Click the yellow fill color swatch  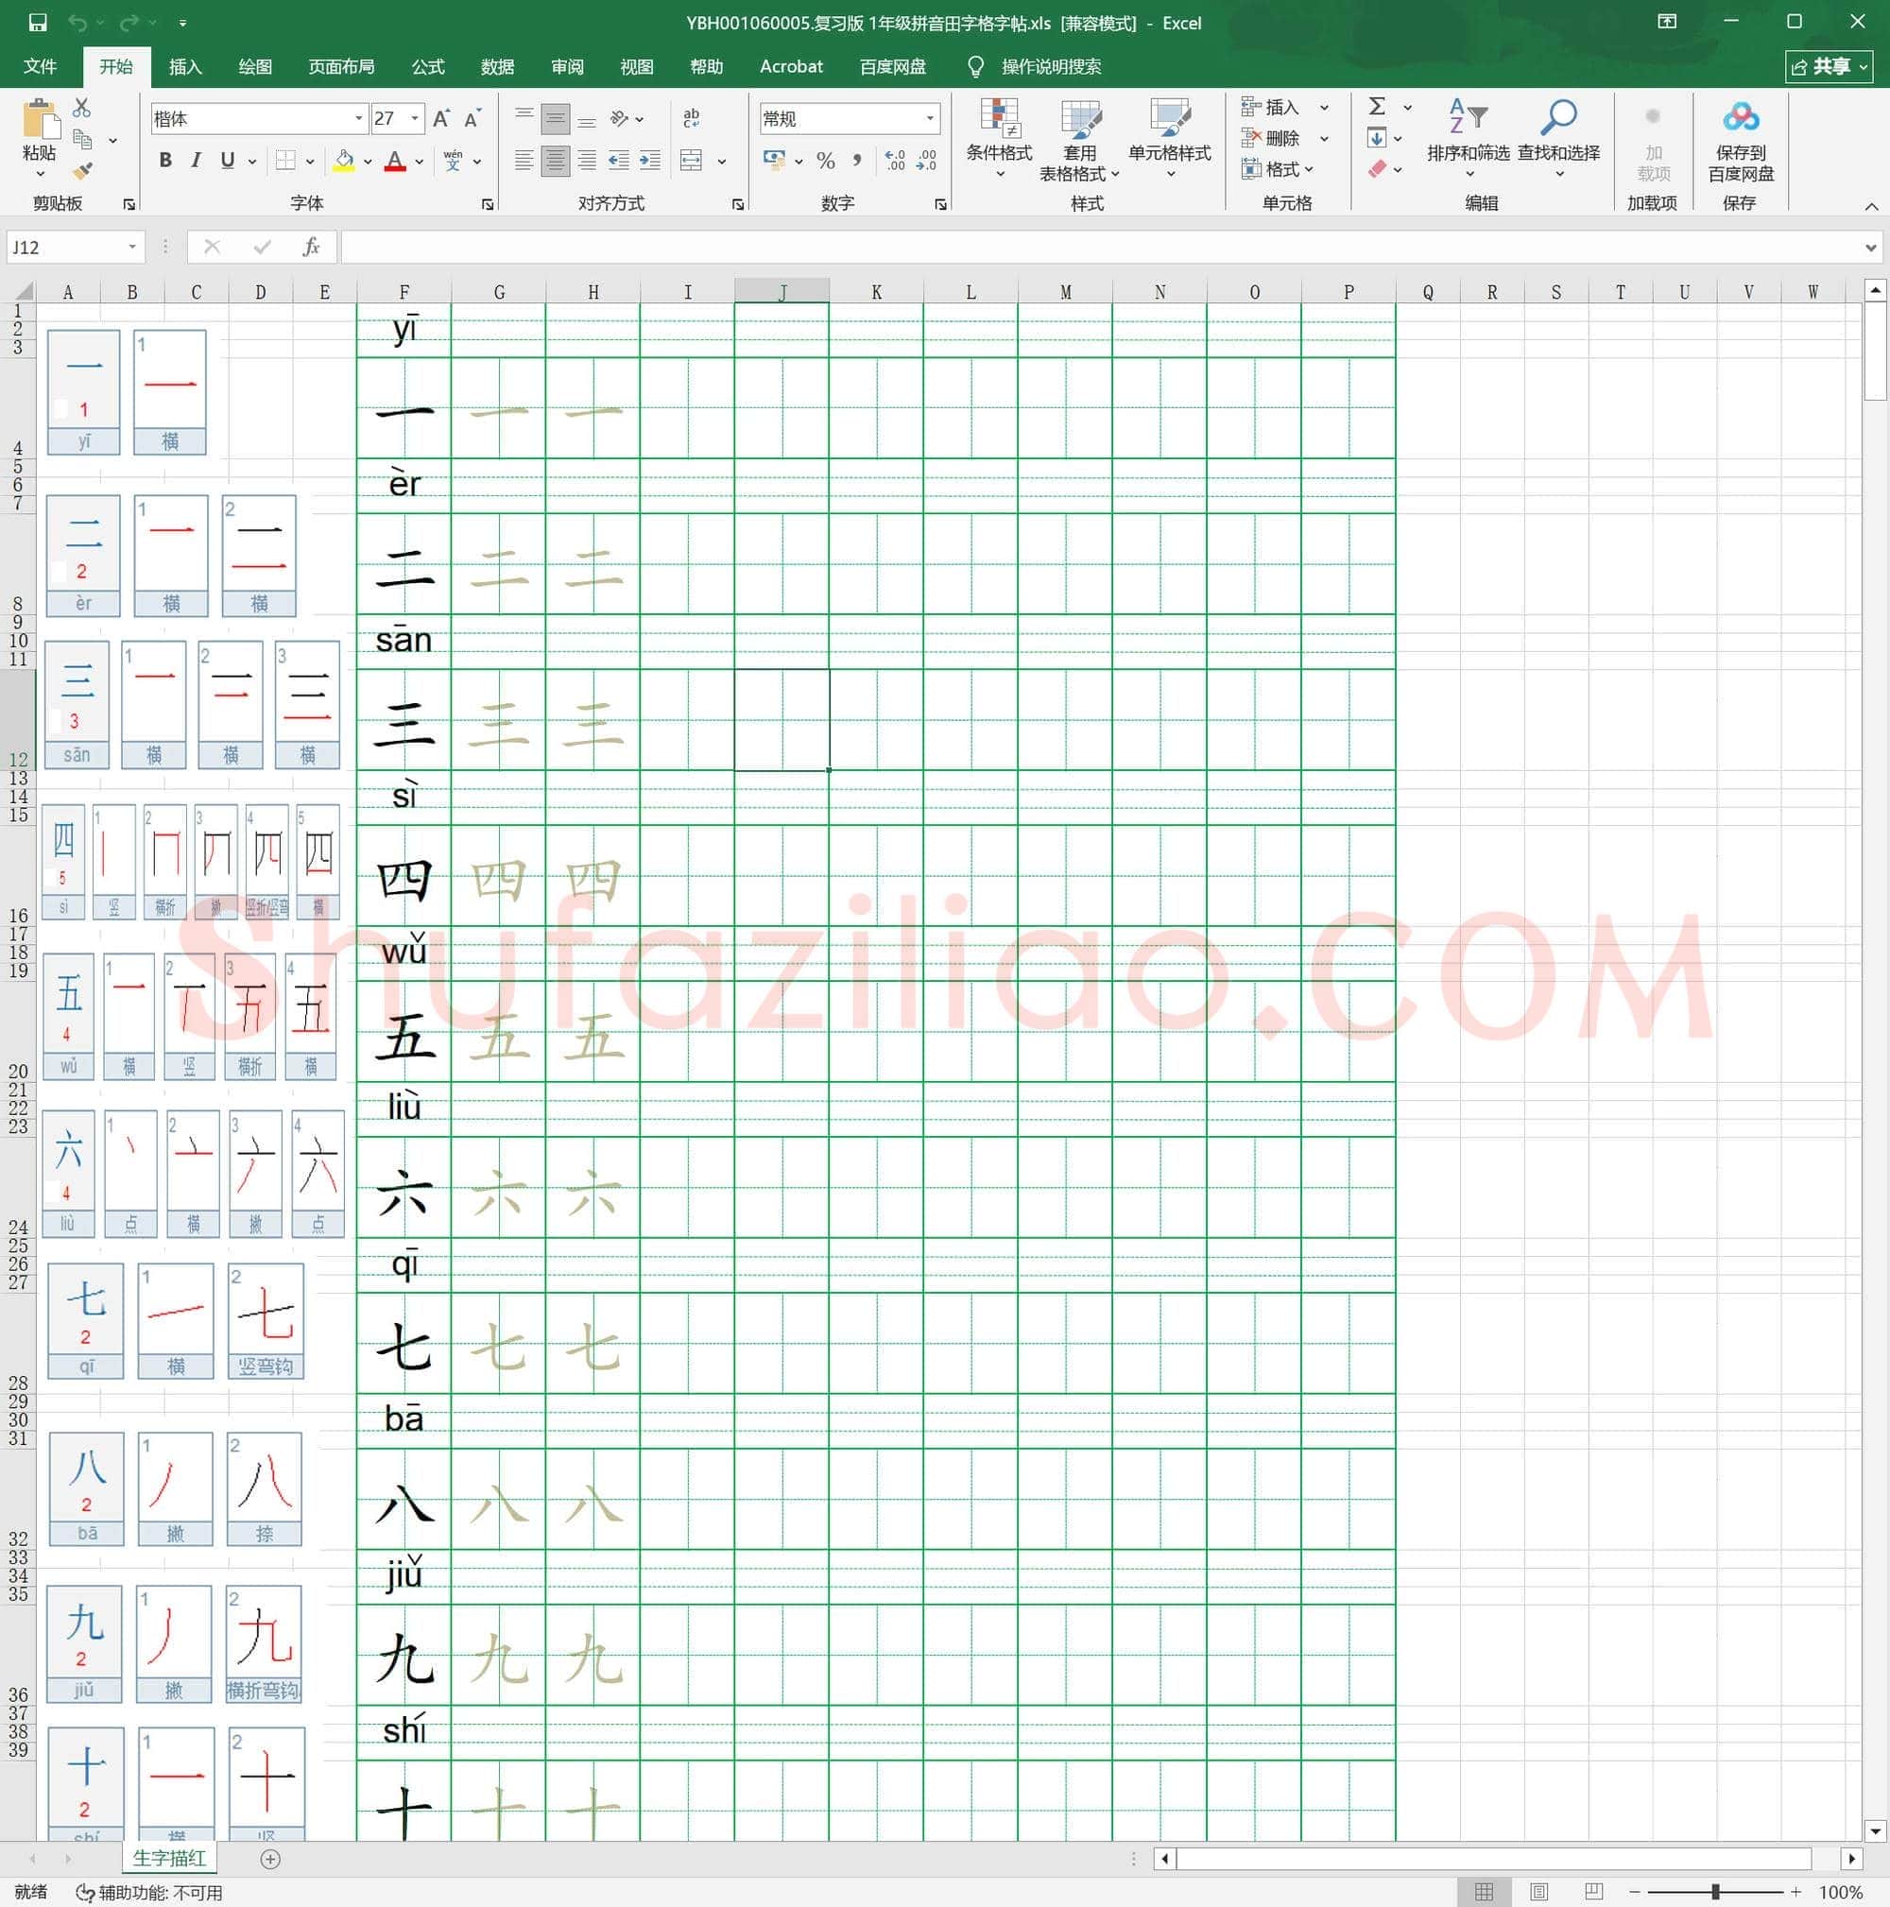tap(343, 161)
